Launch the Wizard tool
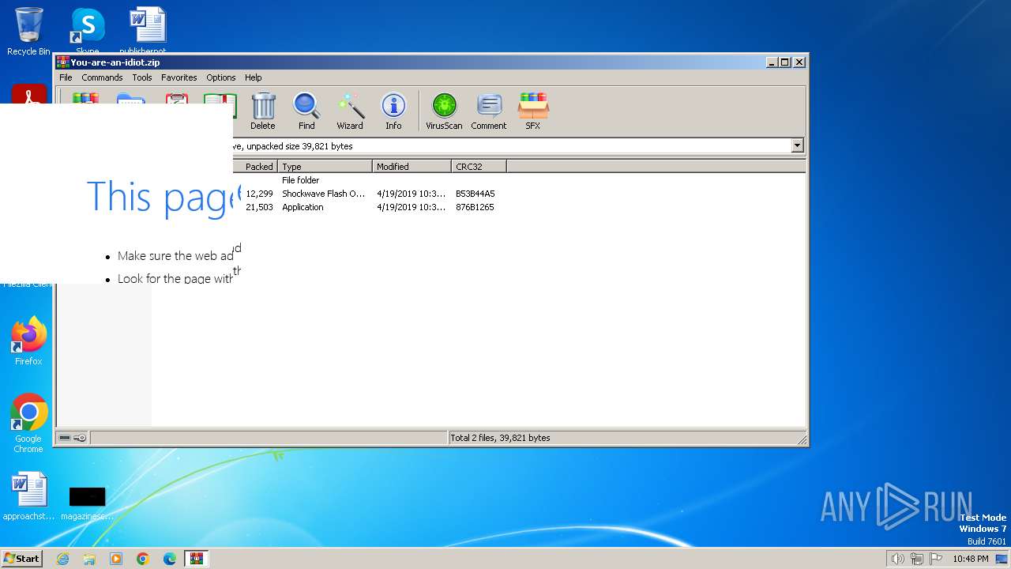The image size is (1011, 569). tap(350, 111)
